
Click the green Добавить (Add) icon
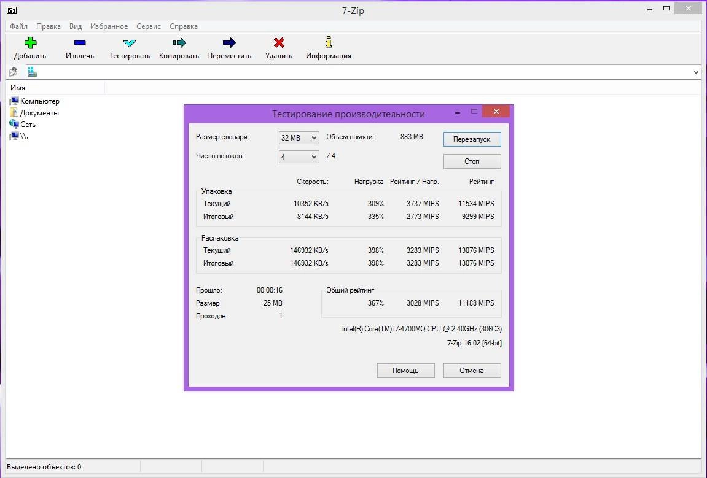coord(30,43)
